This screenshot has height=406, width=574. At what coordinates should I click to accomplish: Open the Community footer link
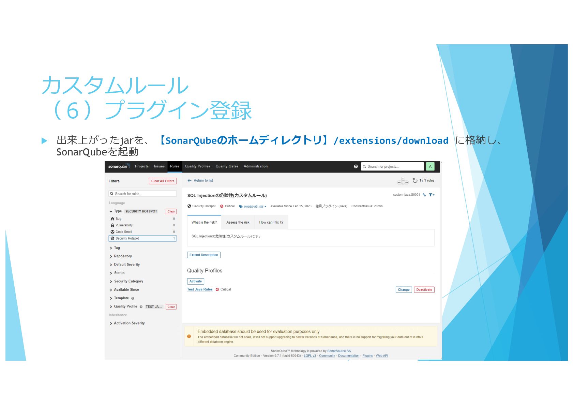(x=327, y=356)
